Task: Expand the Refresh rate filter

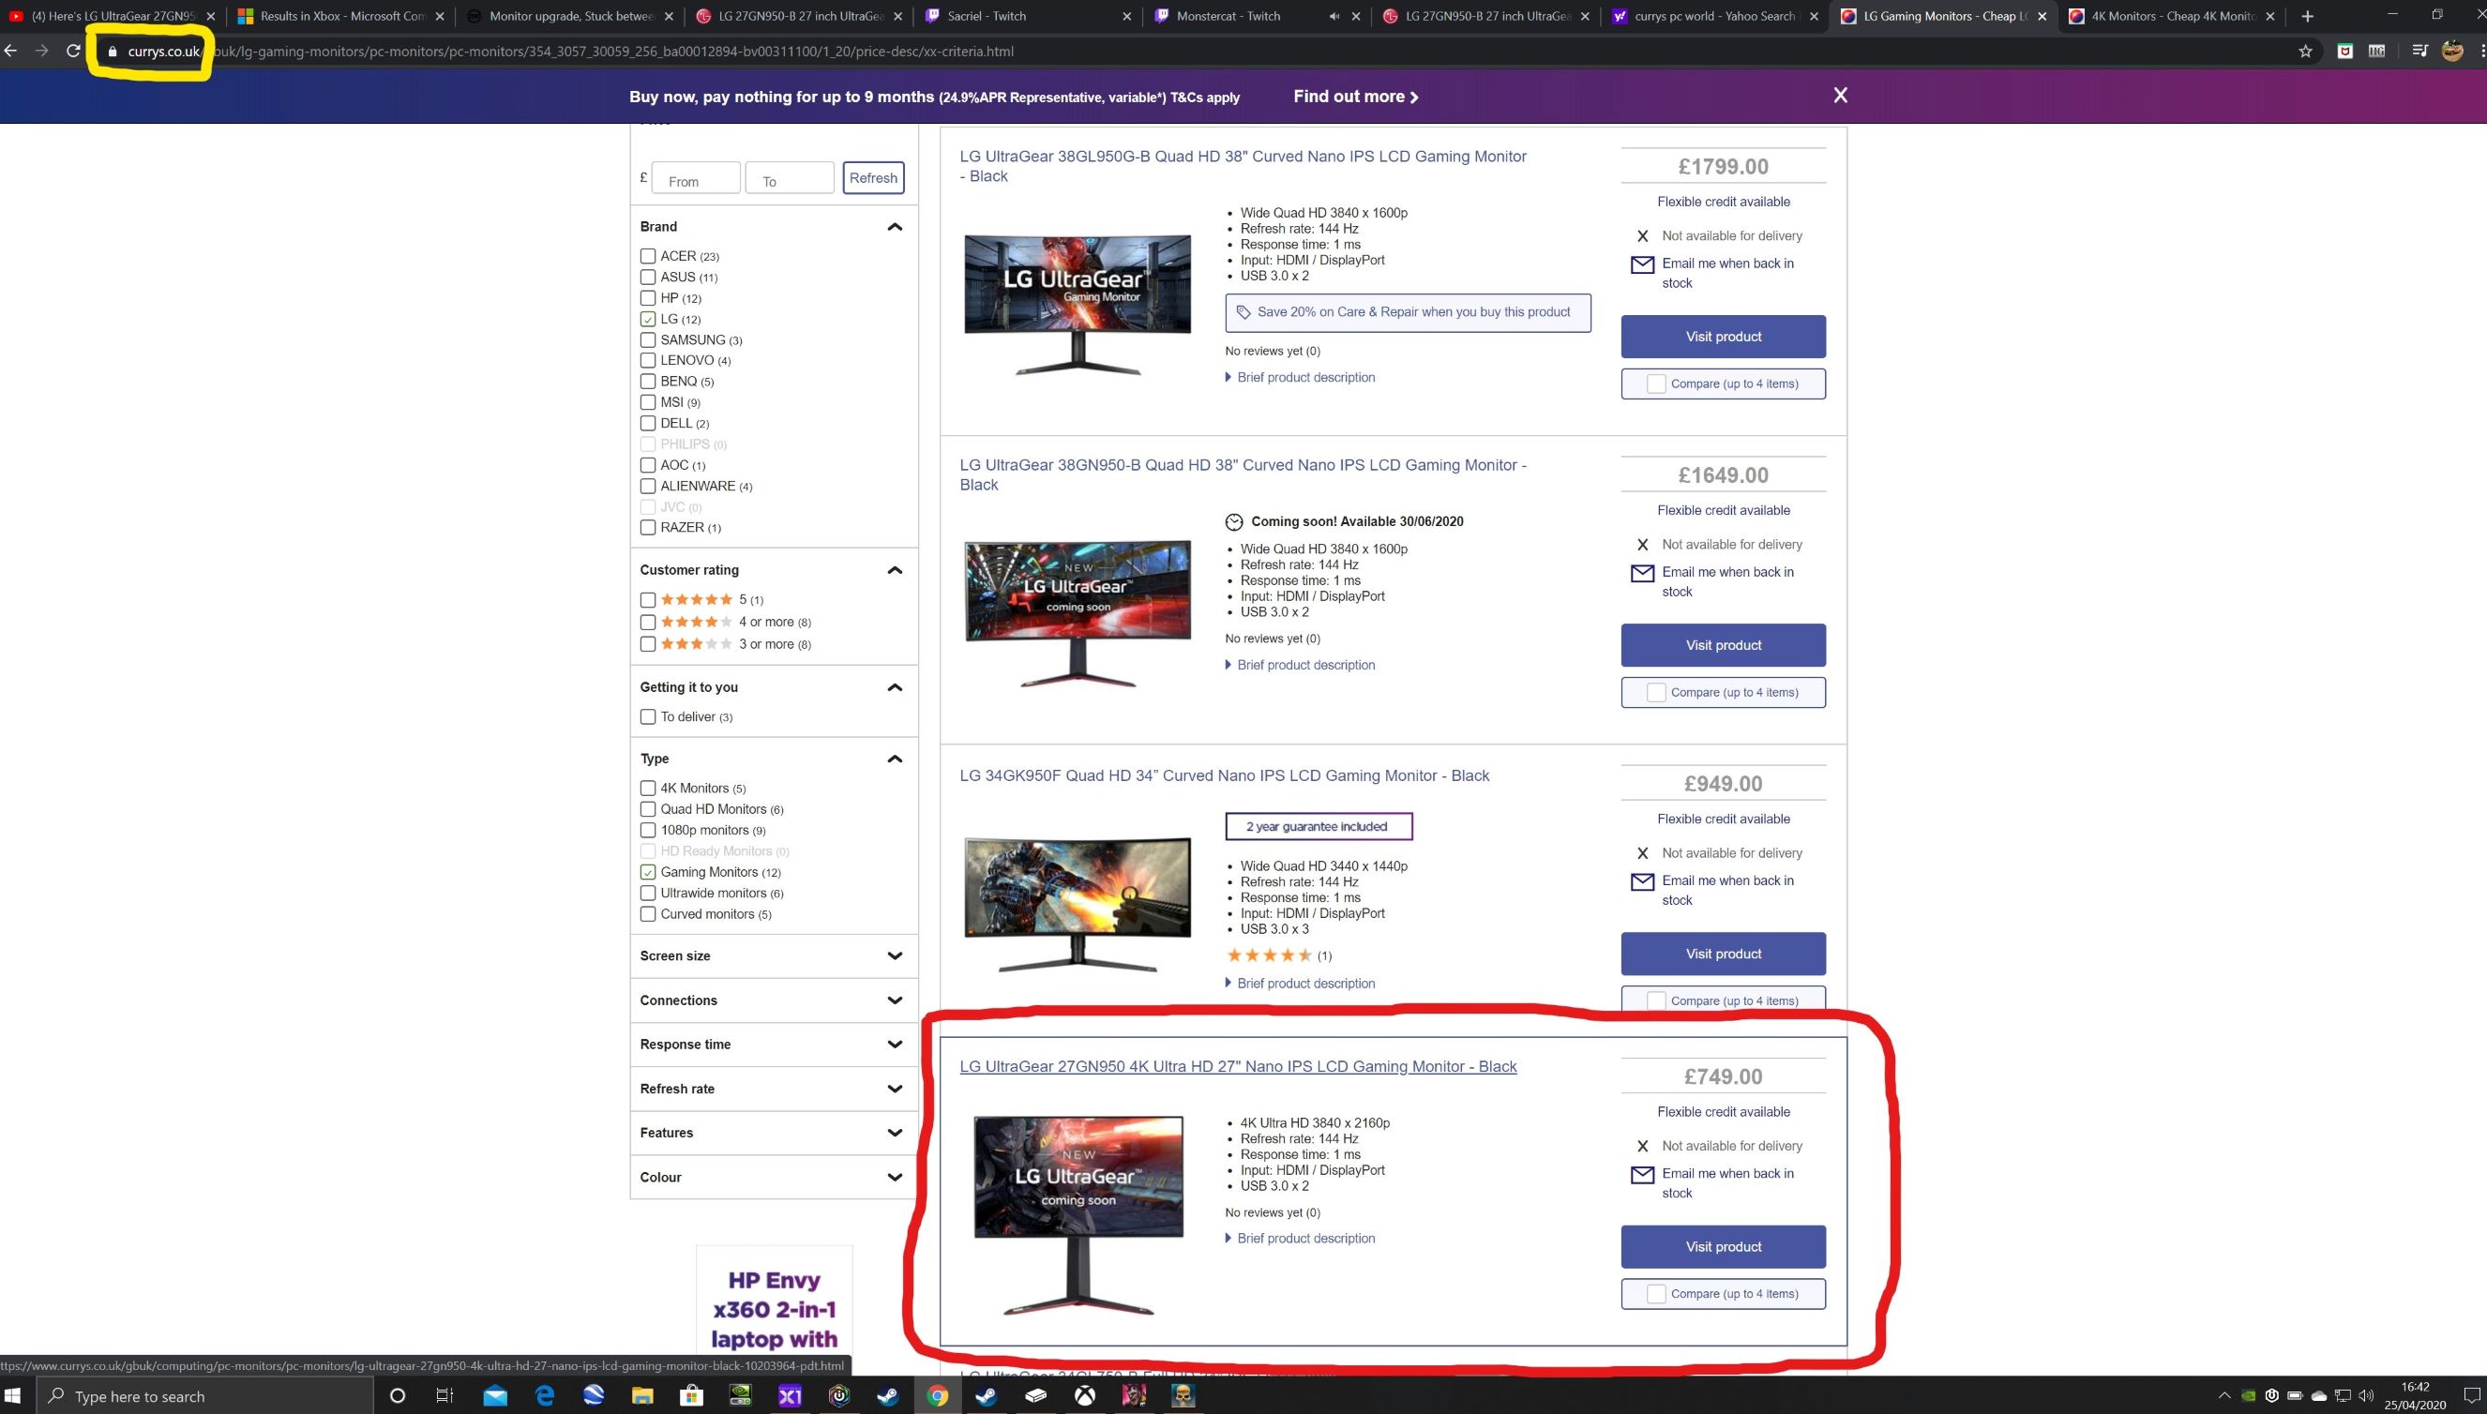Action: coord(896,1090)
